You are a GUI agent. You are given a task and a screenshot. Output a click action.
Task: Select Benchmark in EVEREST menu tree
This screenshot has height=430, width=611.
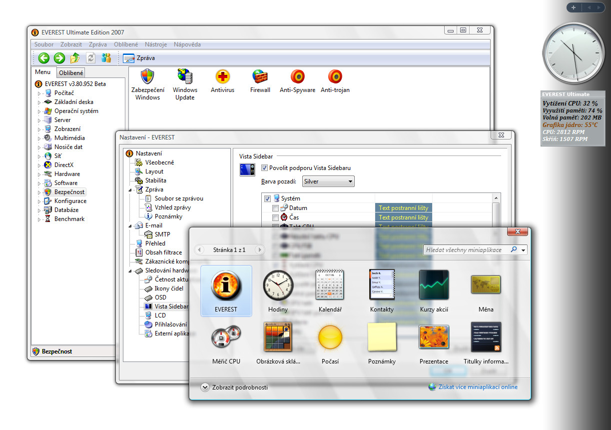(x=69, y=219)
